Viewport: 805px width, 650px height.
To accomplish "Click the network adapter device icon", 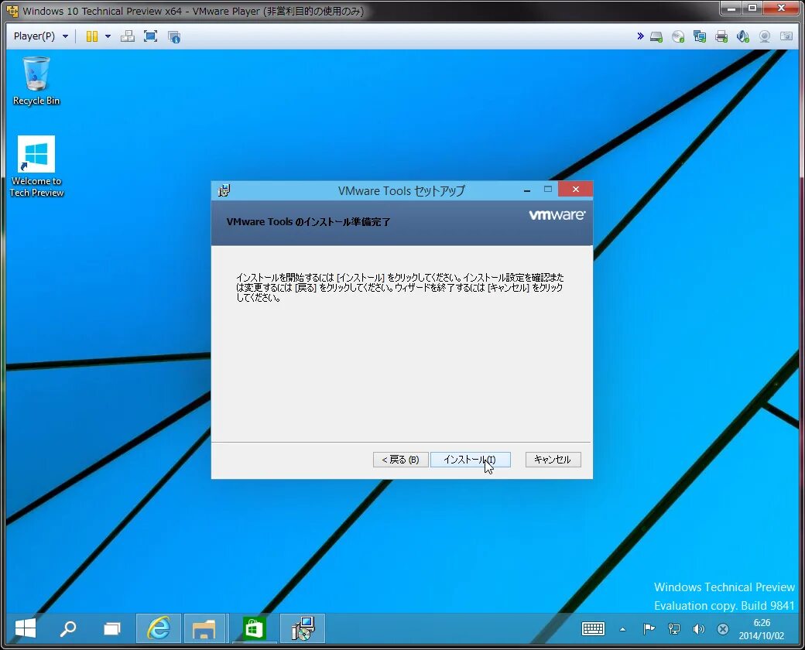I will pyautogui.click(x=699, y=36).
